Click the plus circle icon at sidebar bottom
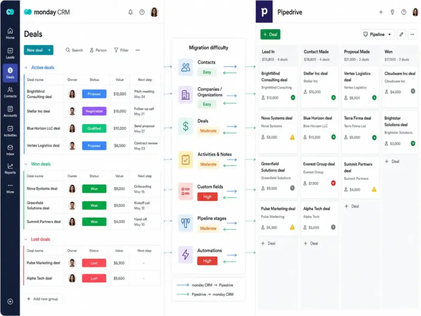Screen dimensions: 421x316 point(10,302)
